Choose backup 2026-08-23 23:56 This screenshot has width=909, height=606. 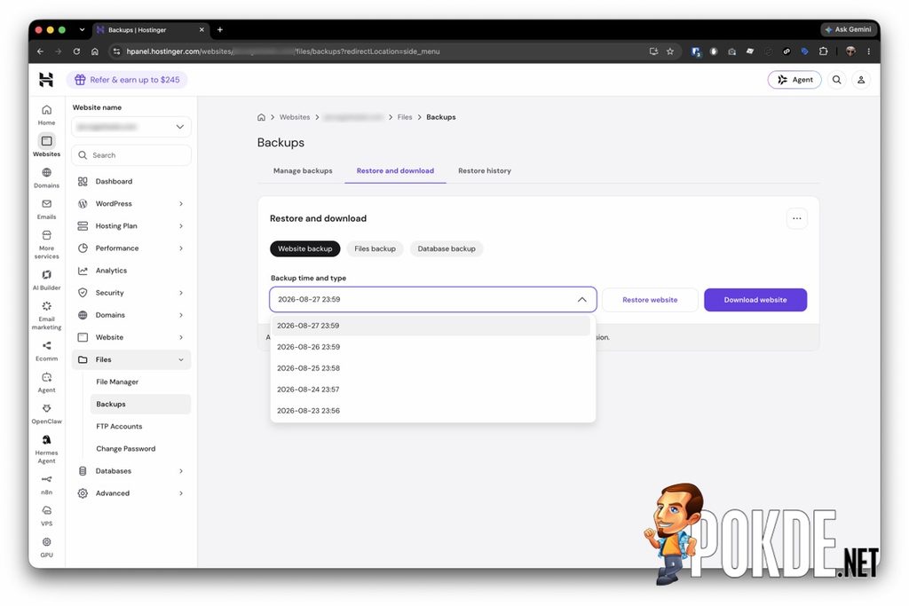click(431, 411)
